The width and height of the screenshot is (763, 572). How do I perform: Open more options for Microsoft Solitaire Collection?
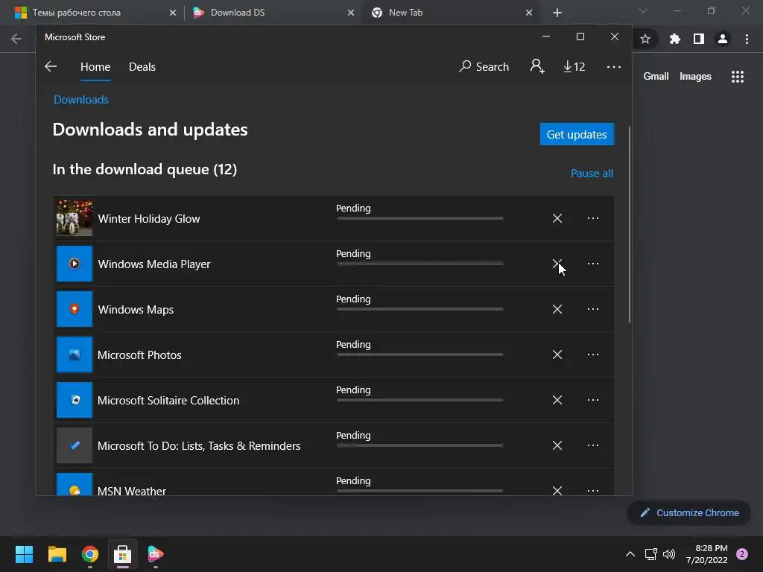tap(592, 400)
